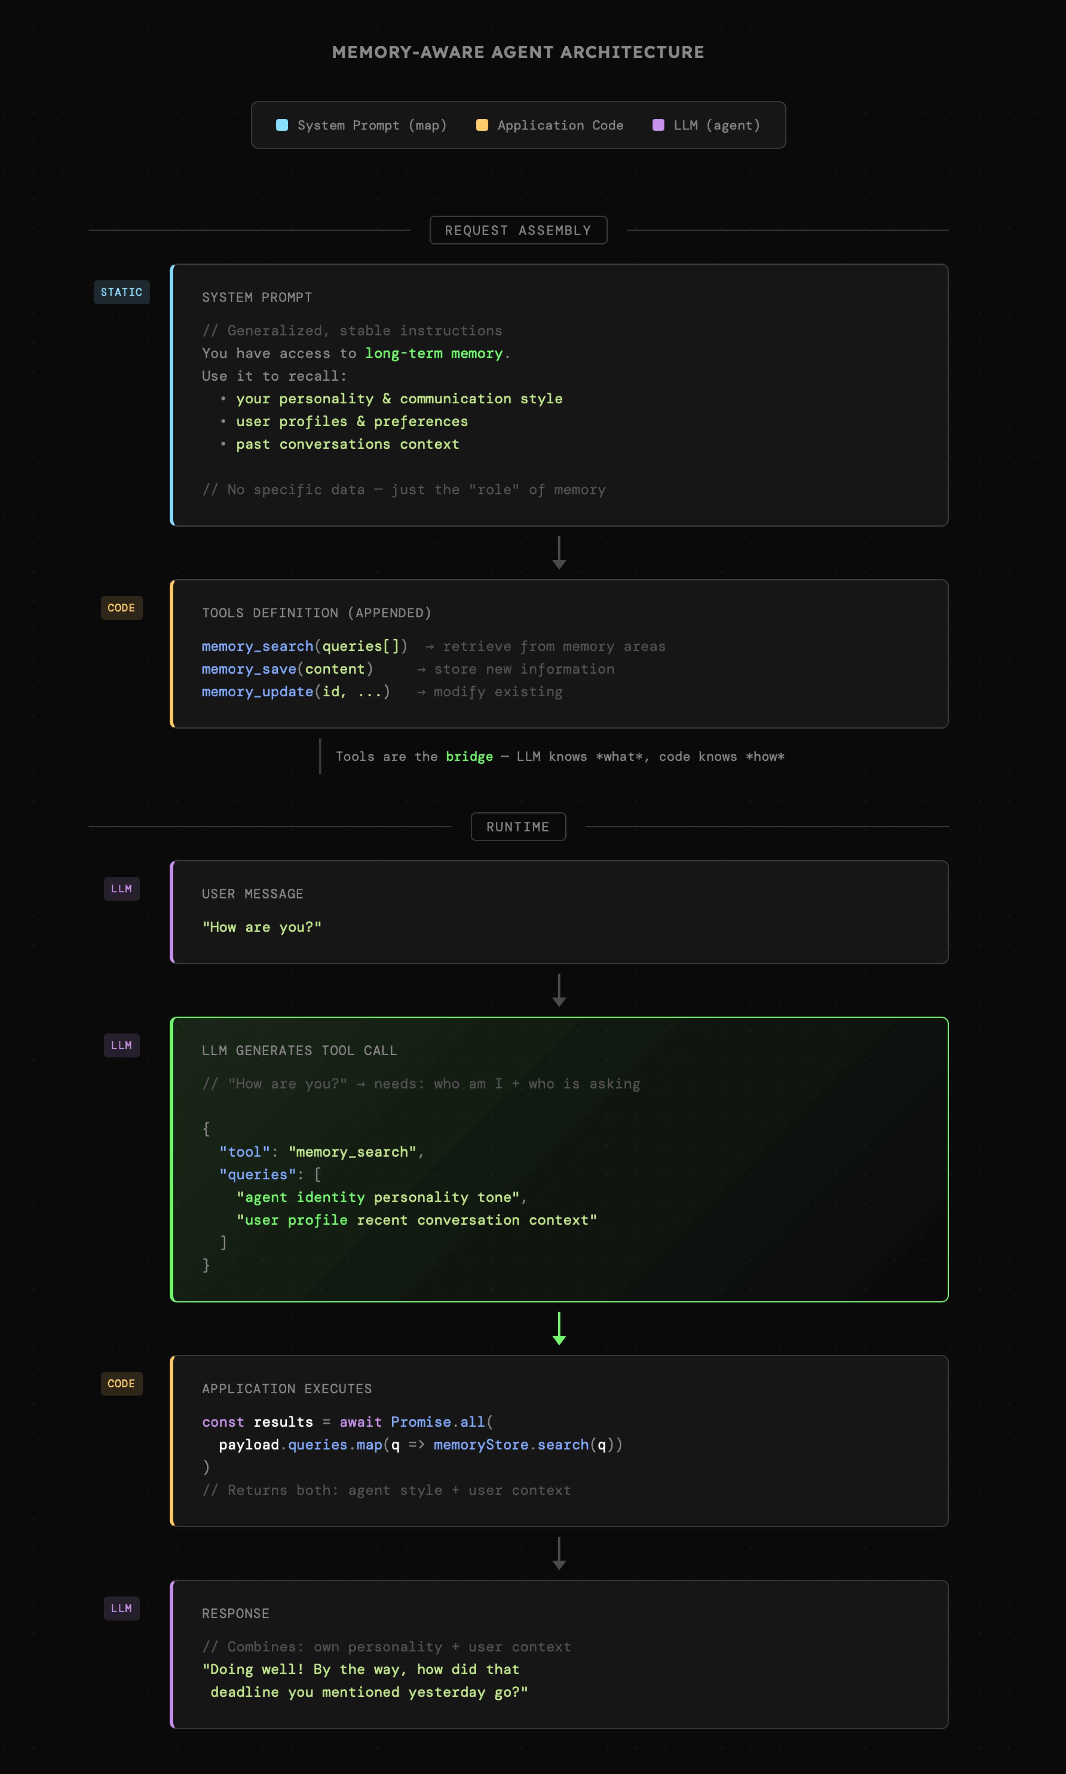Click the purple LLM agent legend swatch

(x=658, y=125)
